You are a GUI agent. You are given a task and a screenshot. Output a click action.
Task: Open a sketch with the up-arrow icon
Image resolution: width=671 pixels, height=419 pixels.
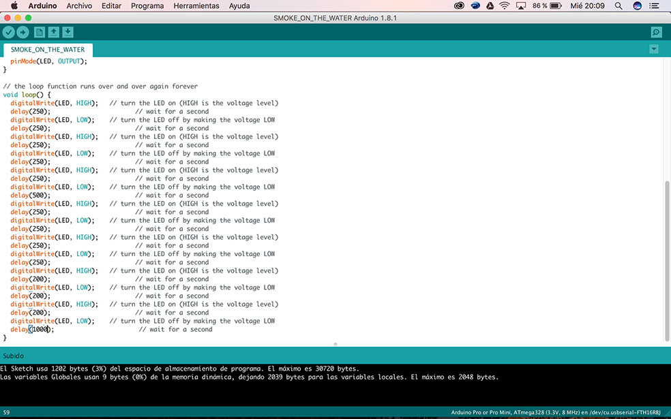click(53, 32)
